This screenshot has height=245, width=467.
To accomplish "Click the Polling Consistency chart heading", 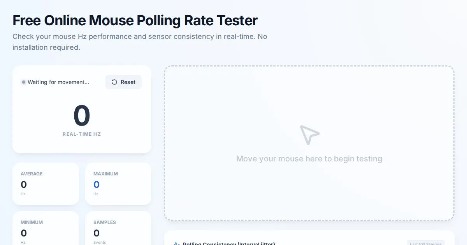I will 229,243.
